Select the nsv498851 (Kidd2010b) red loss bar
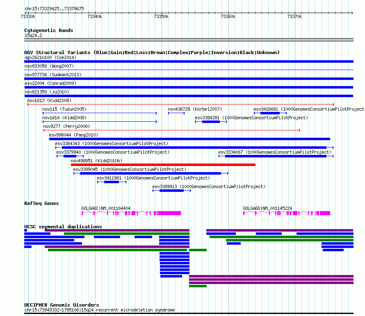Viewport: 365px width, 316px height. tap(163, 165)
